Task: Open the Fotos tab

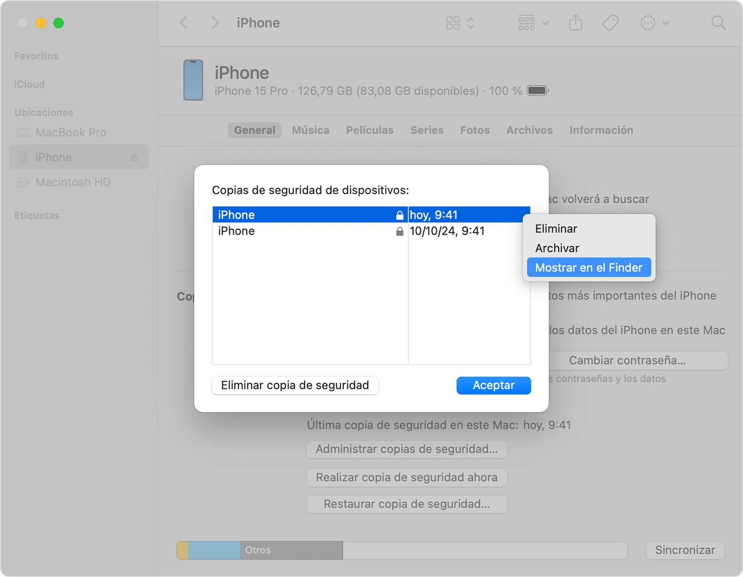Action: click(475, 130)
